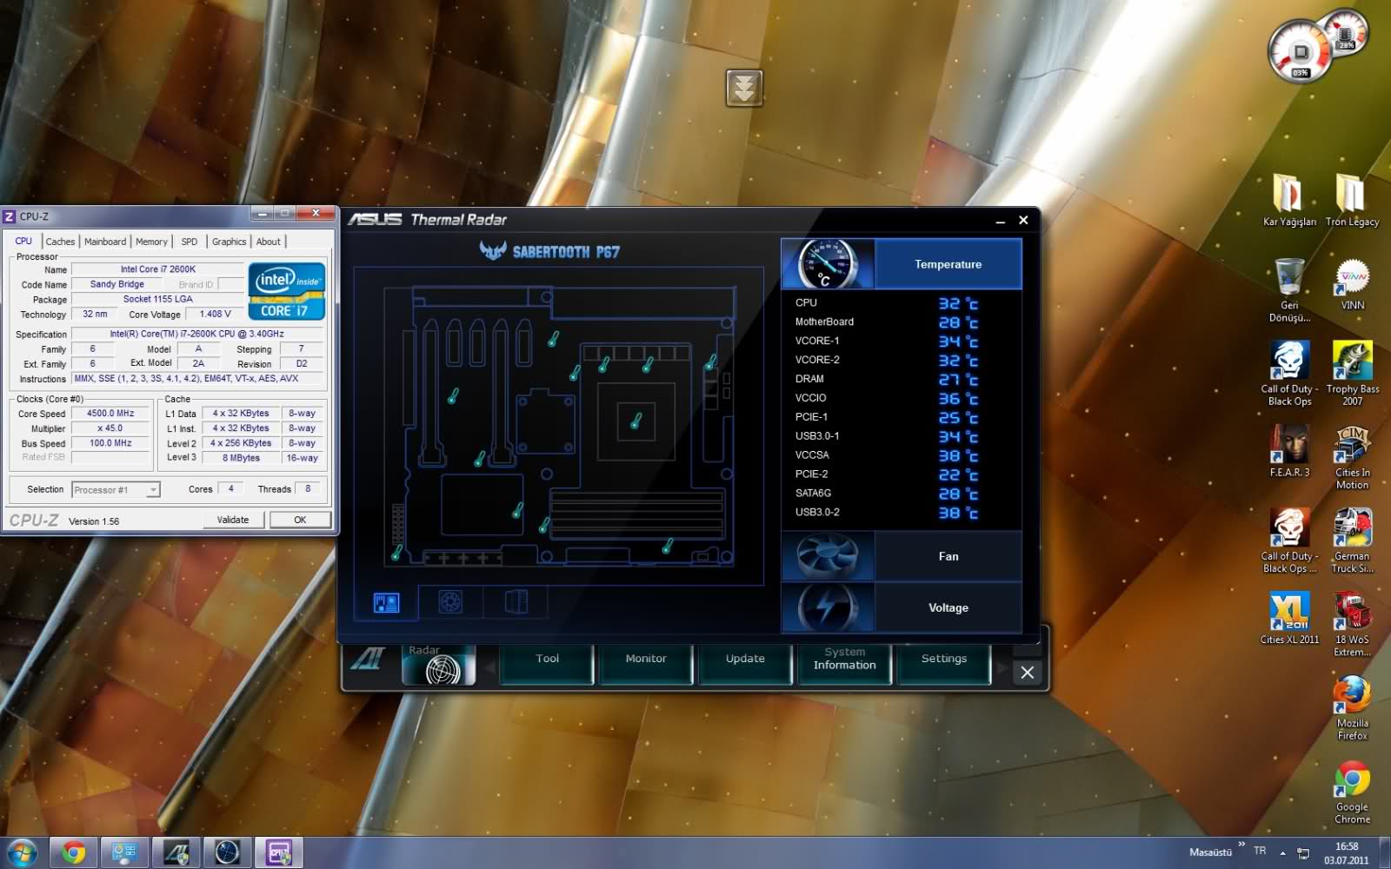Click the left scroll arrow in AI Suite bar
The height and width of the screenshot is (869, 1391).
pyautogui.click(x=490, y=667)
